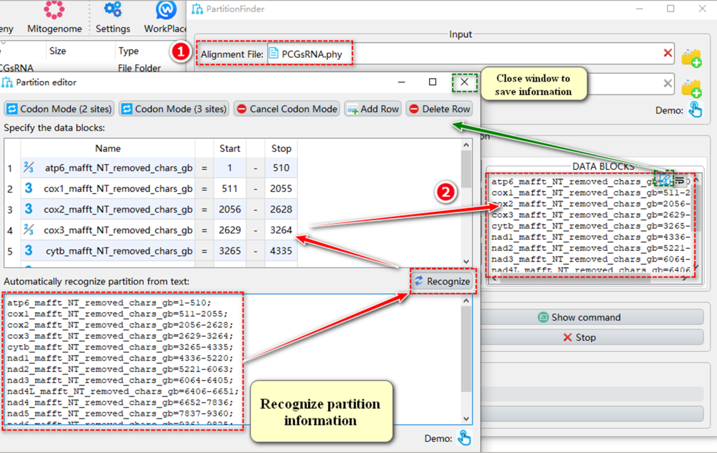Click Delete Row button
Image resolution: width=717 pixels, height=453 pixels.
point(439,109)
